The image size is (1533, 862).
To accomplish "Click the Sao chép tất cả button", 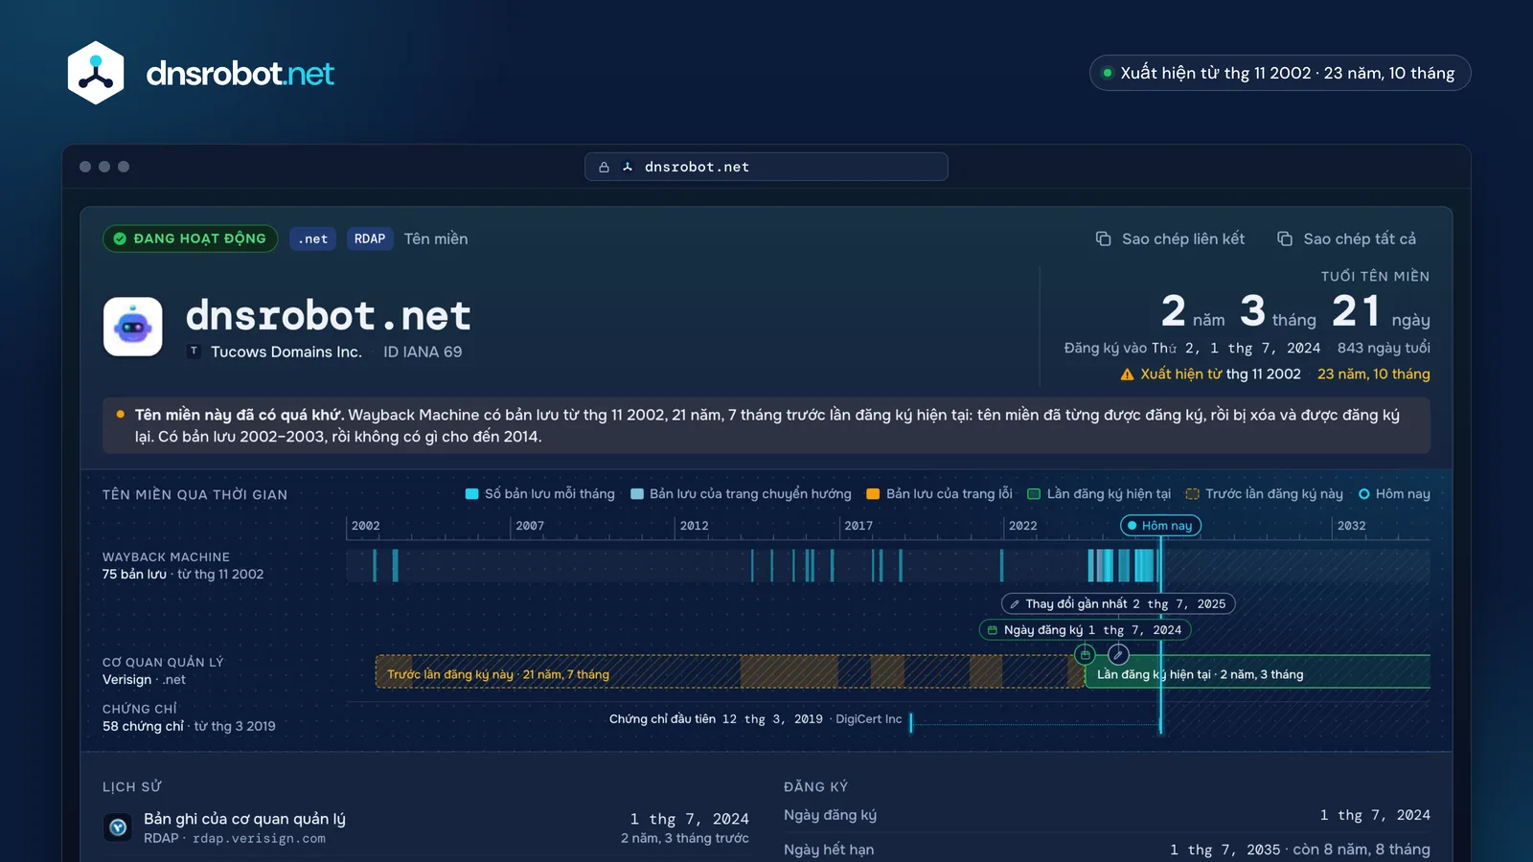I will [1346, 238].
